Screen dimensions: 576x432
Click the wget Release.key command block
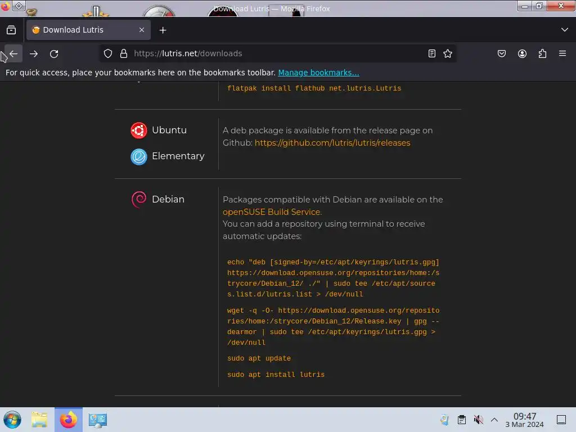click(333, 326)
